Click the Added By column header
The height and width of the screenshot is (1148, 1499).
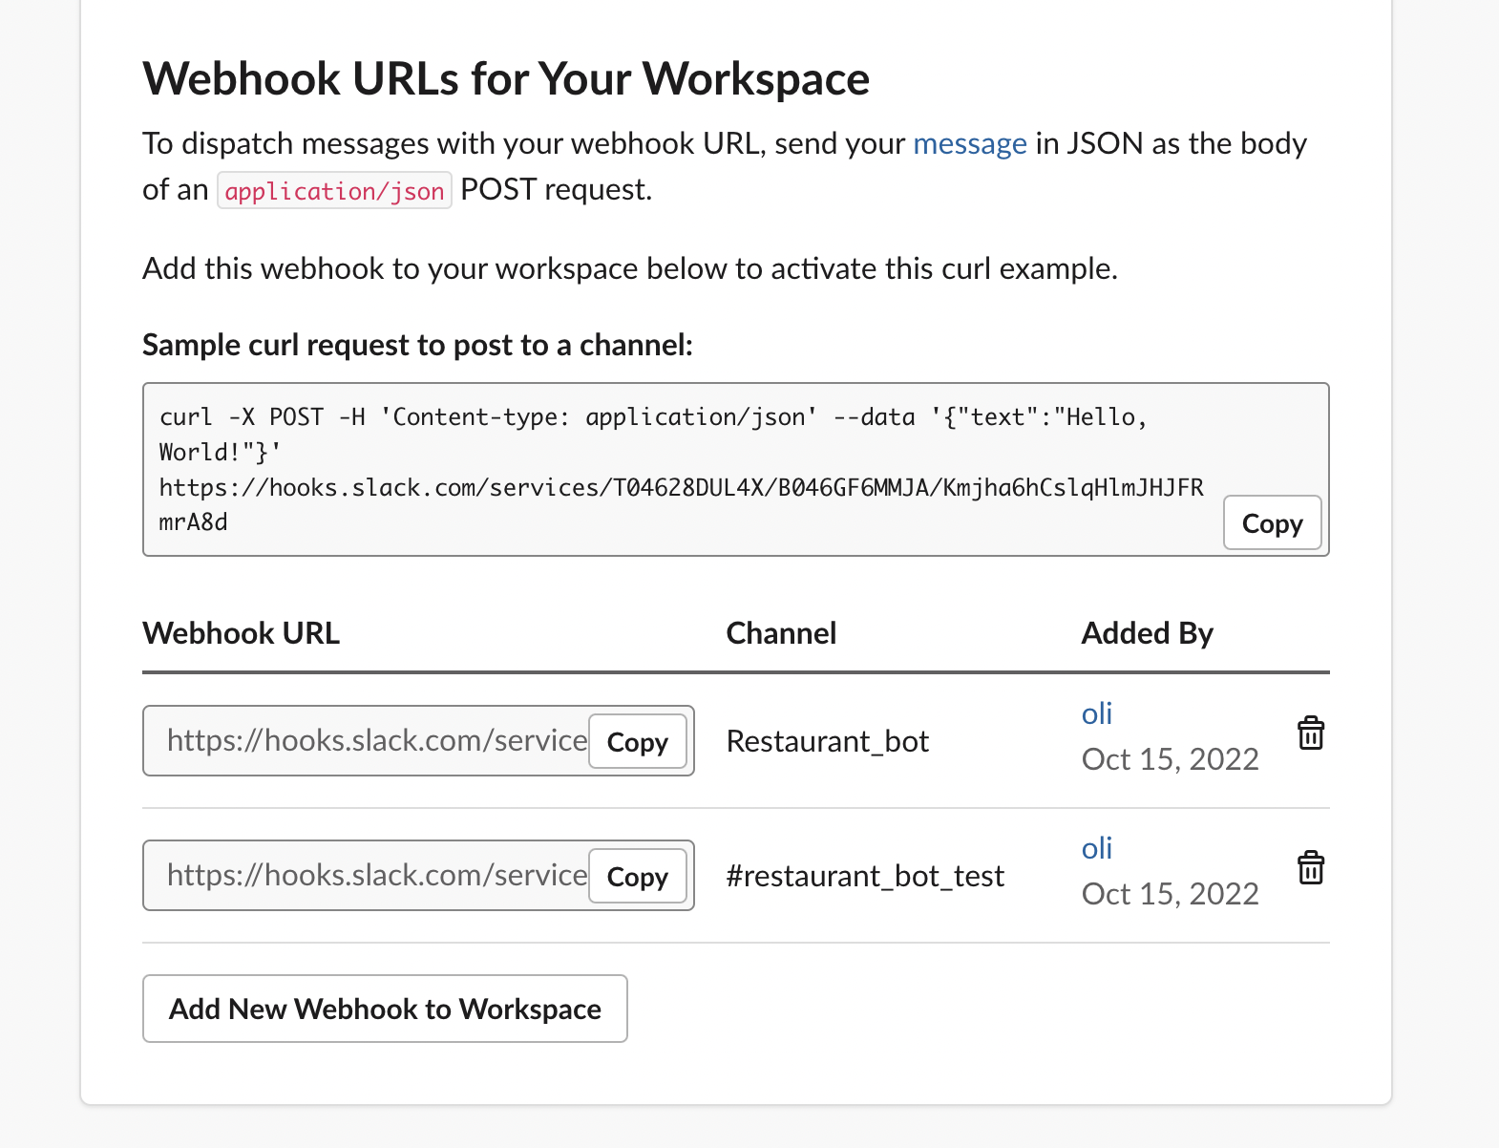tap(1147, 633)
